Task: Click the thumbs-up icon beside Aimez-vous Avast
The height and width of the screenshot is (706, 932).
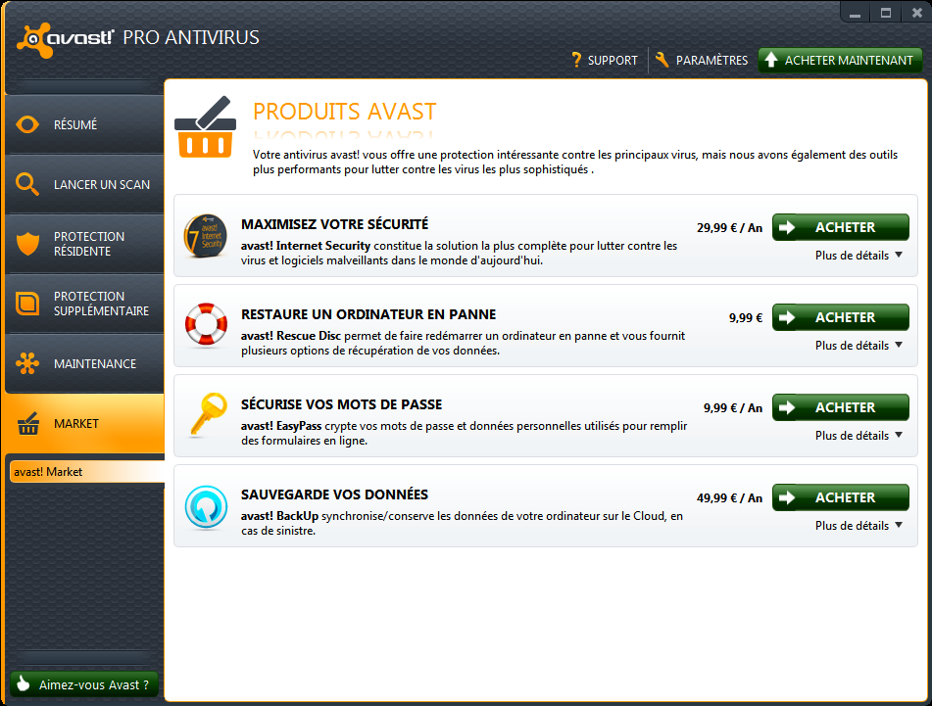Action: click(x=24, y=684)
